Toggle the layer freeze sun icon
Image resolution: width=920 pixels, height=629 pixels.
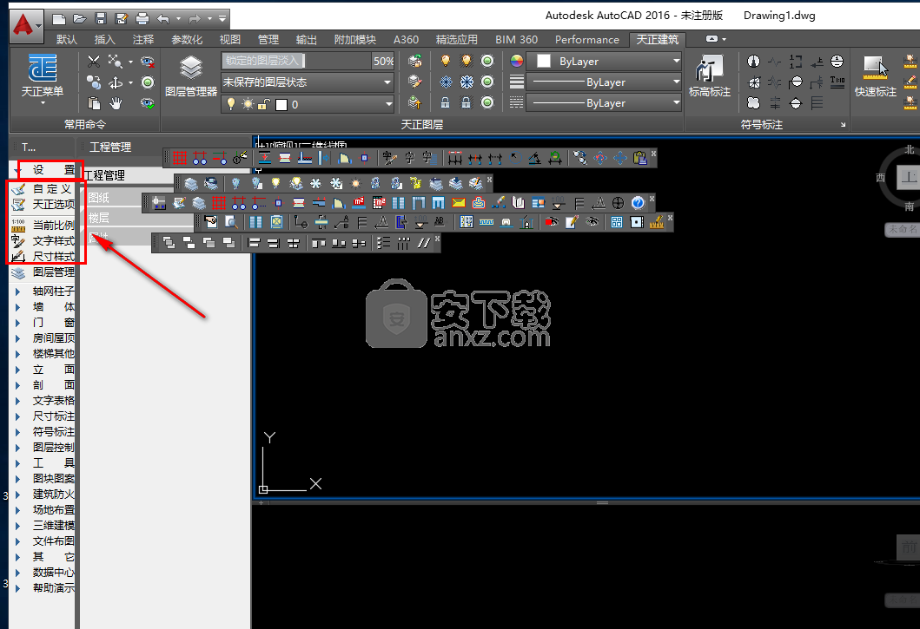click(248, 104)
